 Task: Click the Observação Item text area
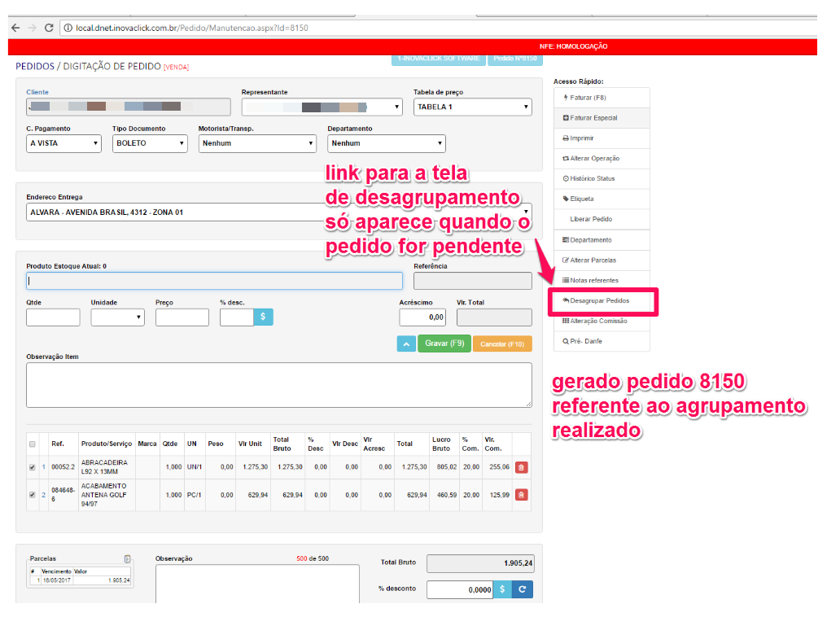pos(278,385)
